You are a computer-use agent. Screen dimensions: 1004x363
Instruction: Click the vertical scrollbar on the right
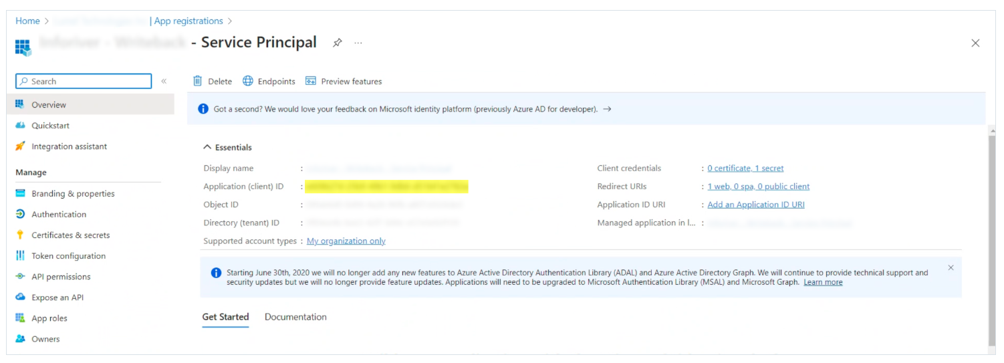(x=991, y=234)
